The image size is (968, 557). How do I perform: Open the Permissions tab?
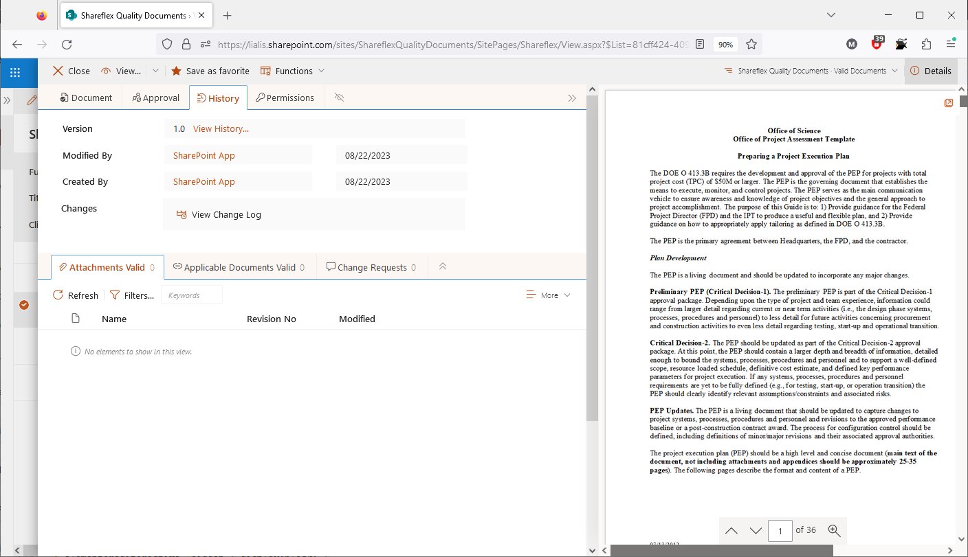click(x=285, y=98)
